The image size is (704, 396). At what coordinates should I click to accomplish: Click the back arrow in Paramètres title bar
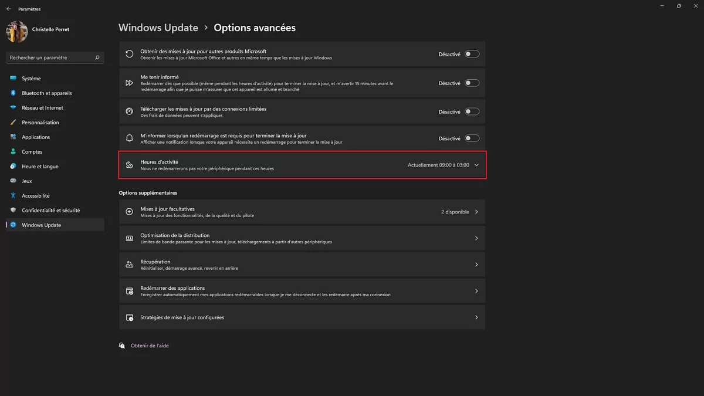pyautogui.click(x=8, y=9)
